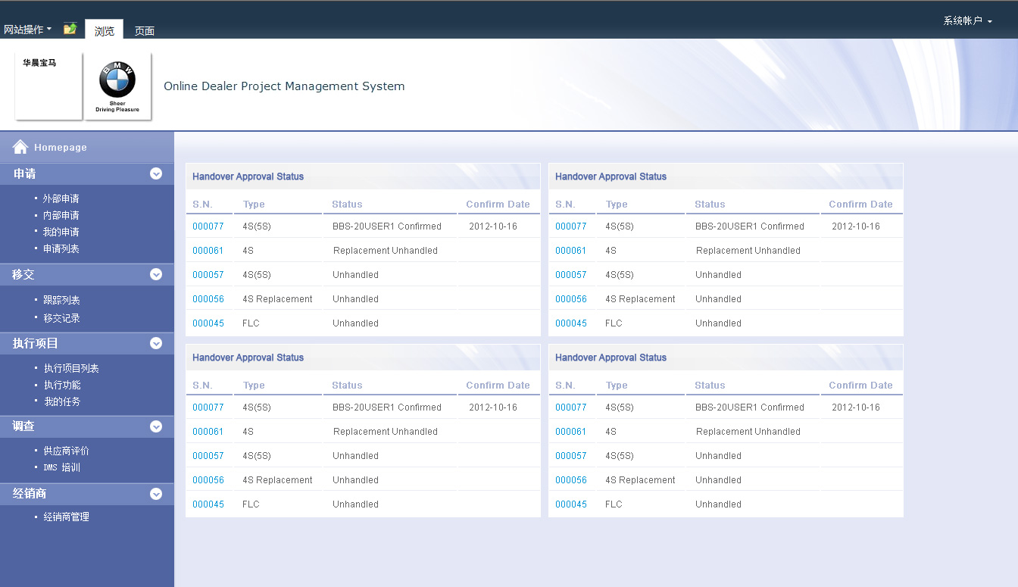Collapse the 调查 section chevron
This screenshot has width=1018, height=587.
[x=156, y=426]
